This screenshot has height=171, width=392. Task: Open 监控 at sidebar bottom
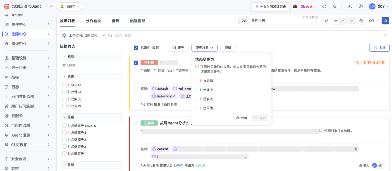point(28,168)
